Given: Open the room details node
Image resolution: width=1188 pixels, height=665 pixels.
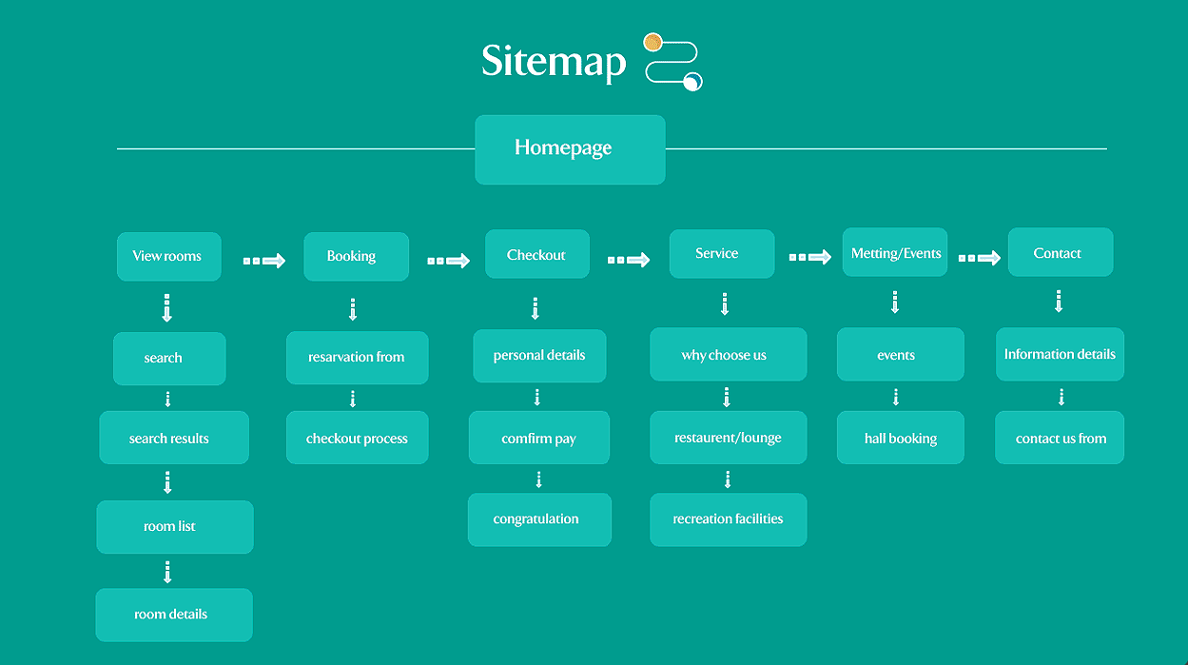Looking at the screenshot, I should tap(174, 615).
